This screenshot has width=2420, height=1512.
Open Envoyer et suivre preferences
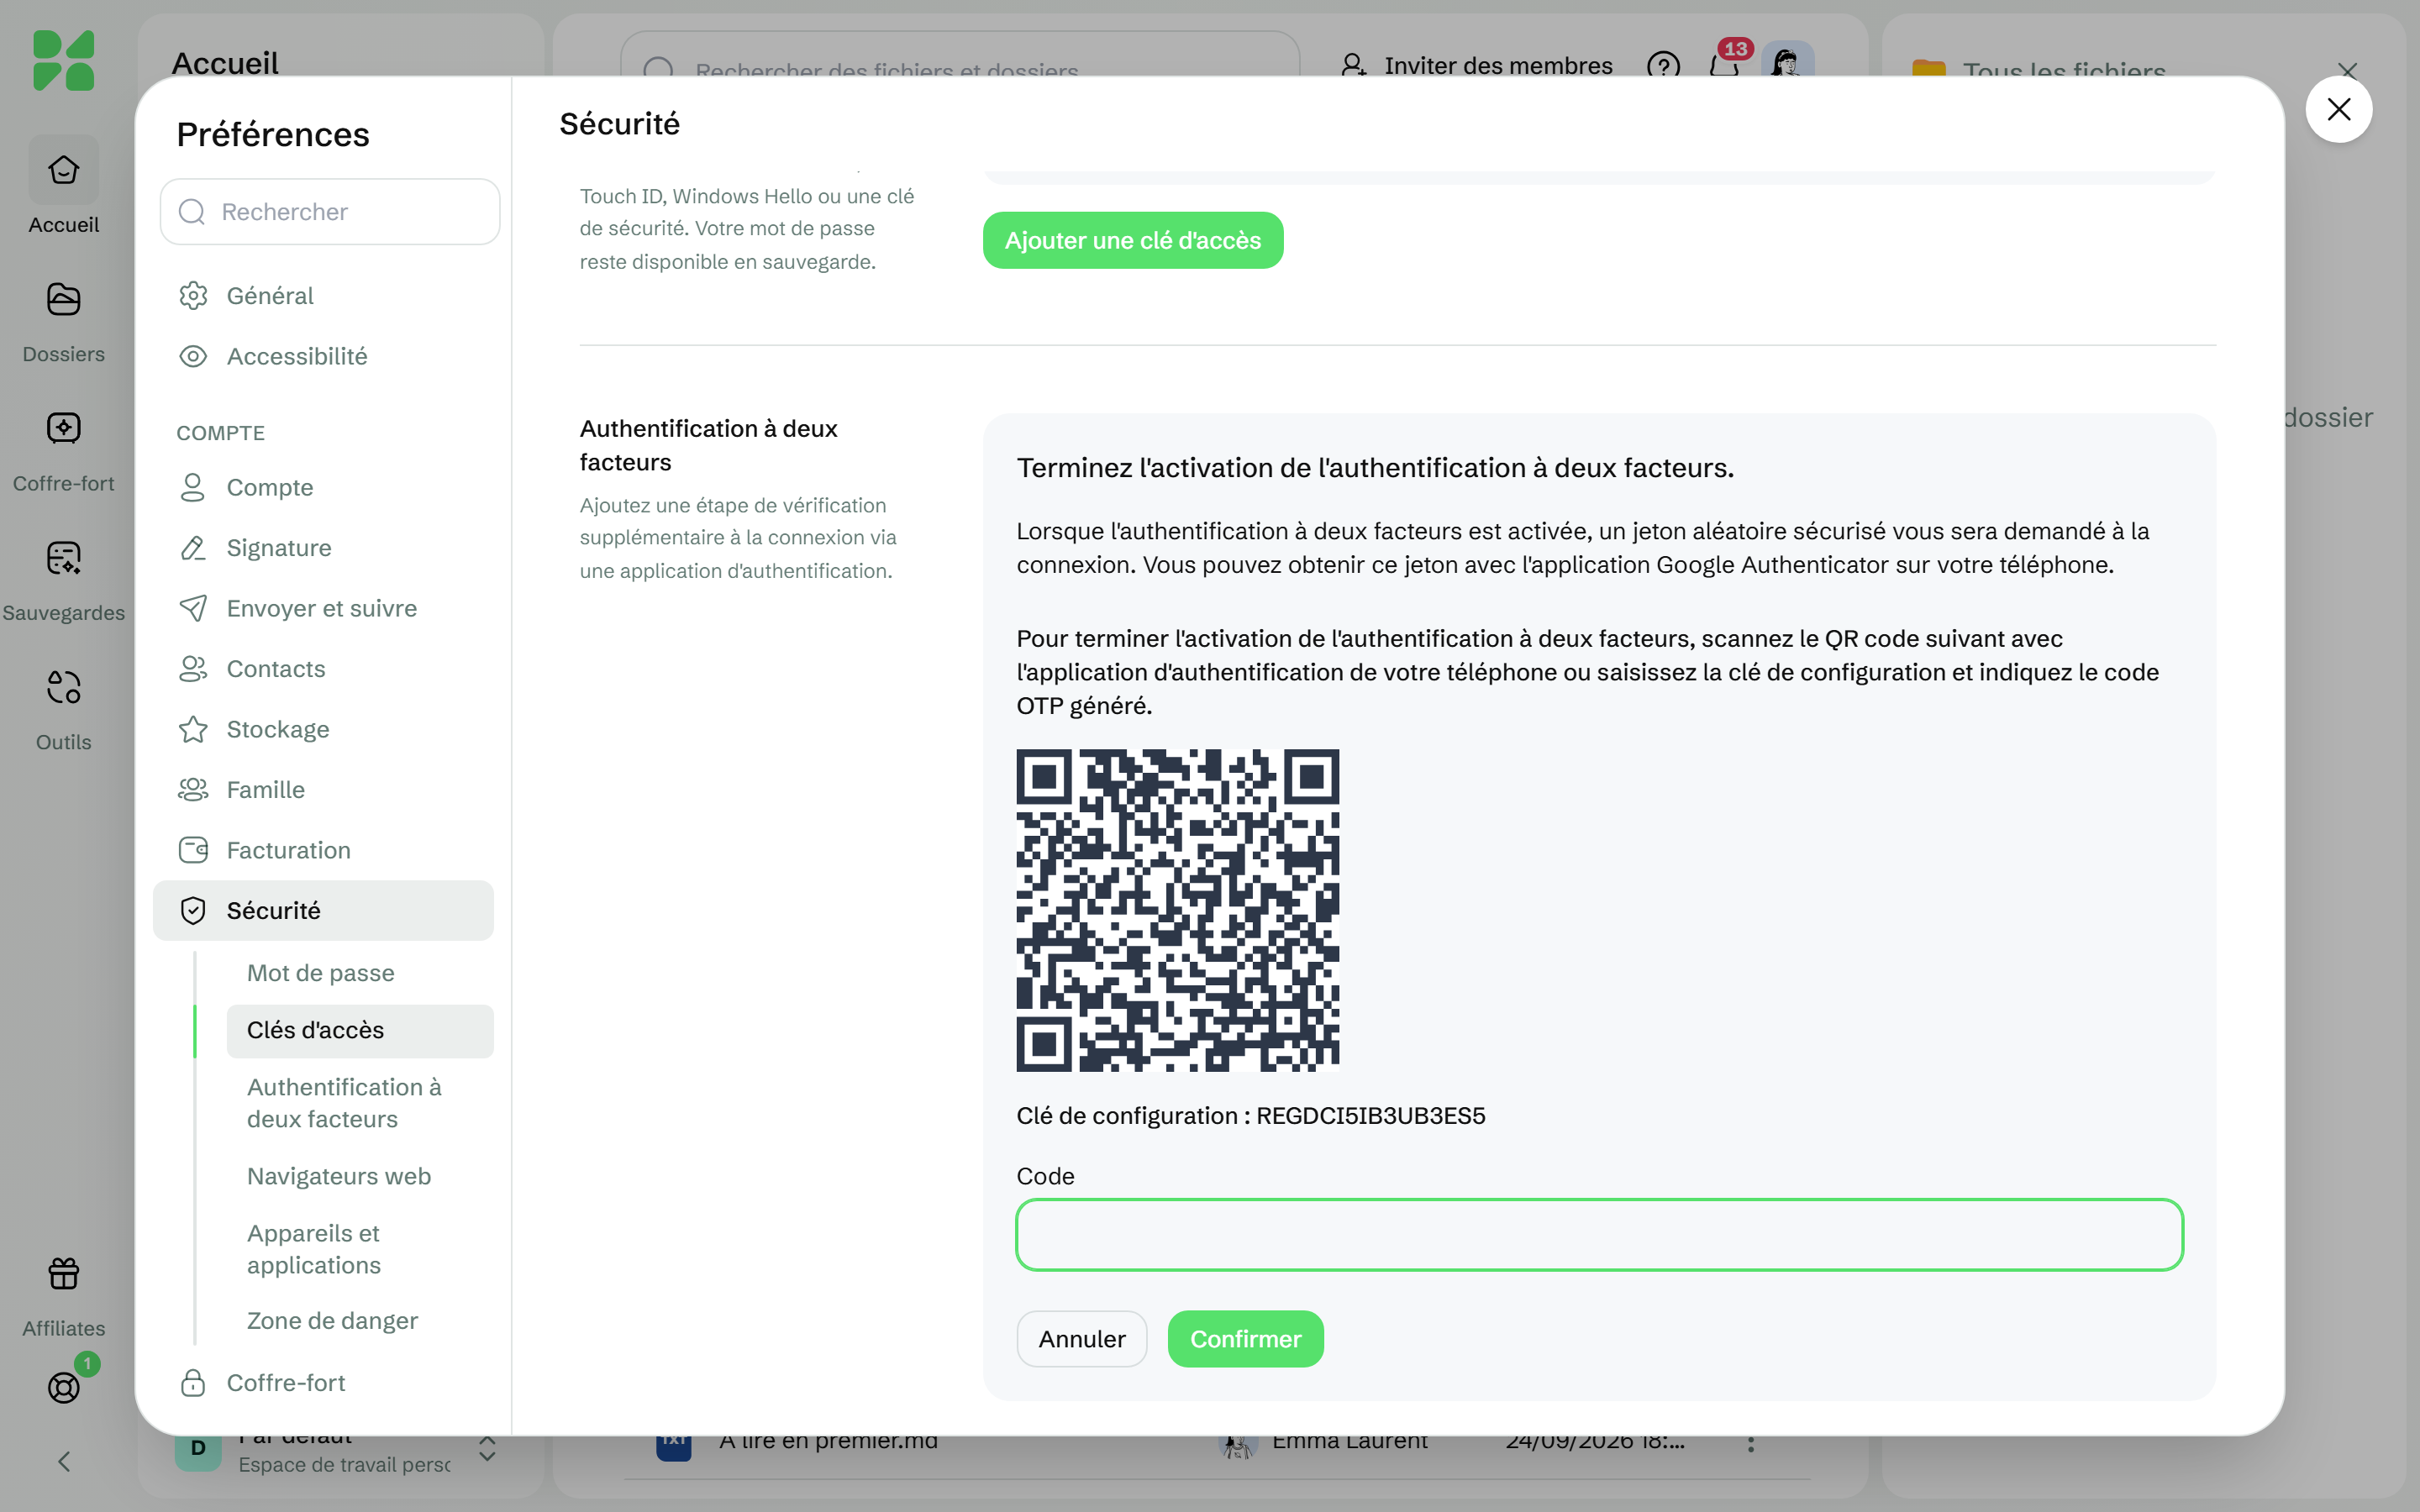tap(323, 608)
